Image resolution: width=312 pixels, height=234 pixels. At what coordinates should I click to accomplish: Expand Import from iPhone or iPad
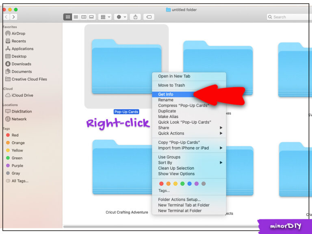click(189, 148)
